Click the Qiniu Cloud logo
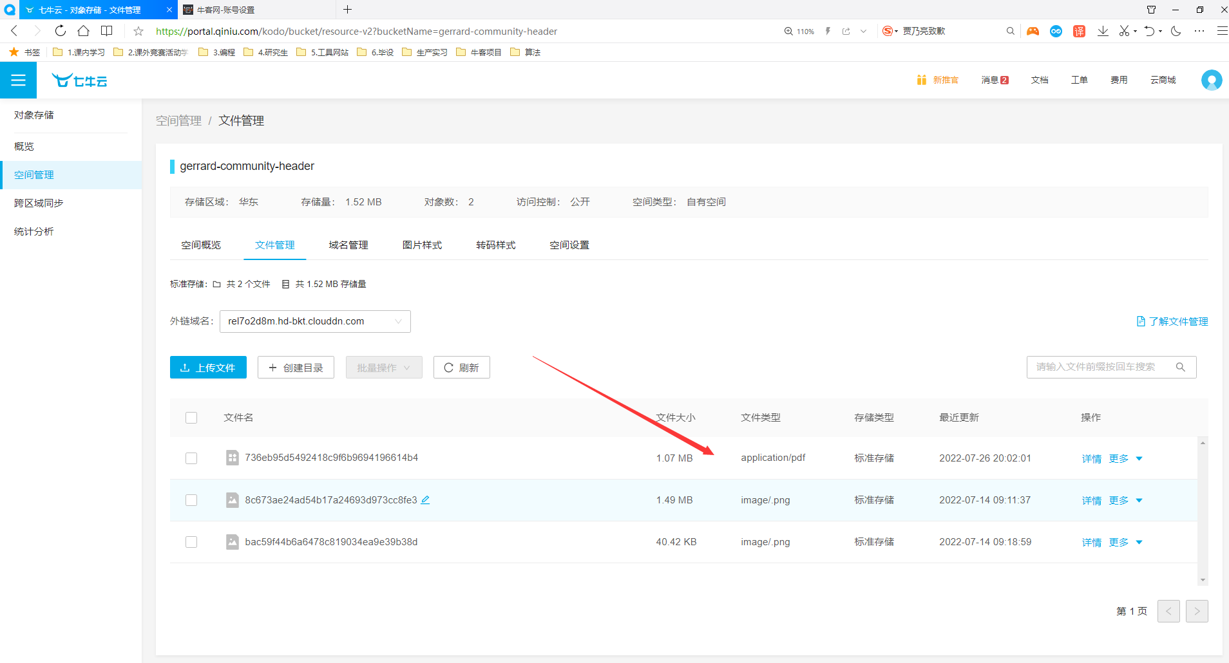This screenshot has width=1229, height=663. point(79,80)
